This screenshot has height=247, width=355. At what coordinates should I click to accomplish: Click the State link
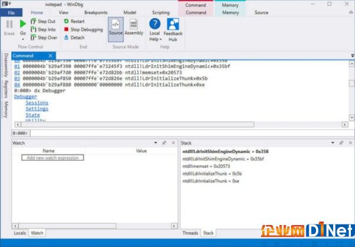[33, 115]
